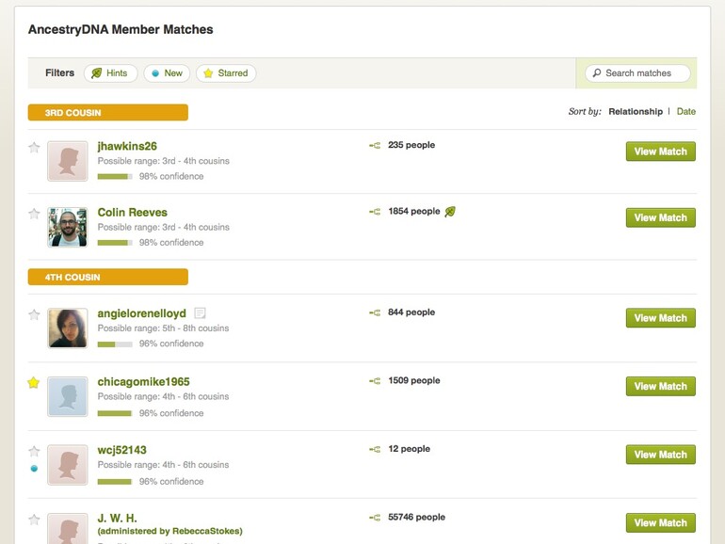
Task: View Match for angielorenelloyd
Action: [x=661, y=318]
